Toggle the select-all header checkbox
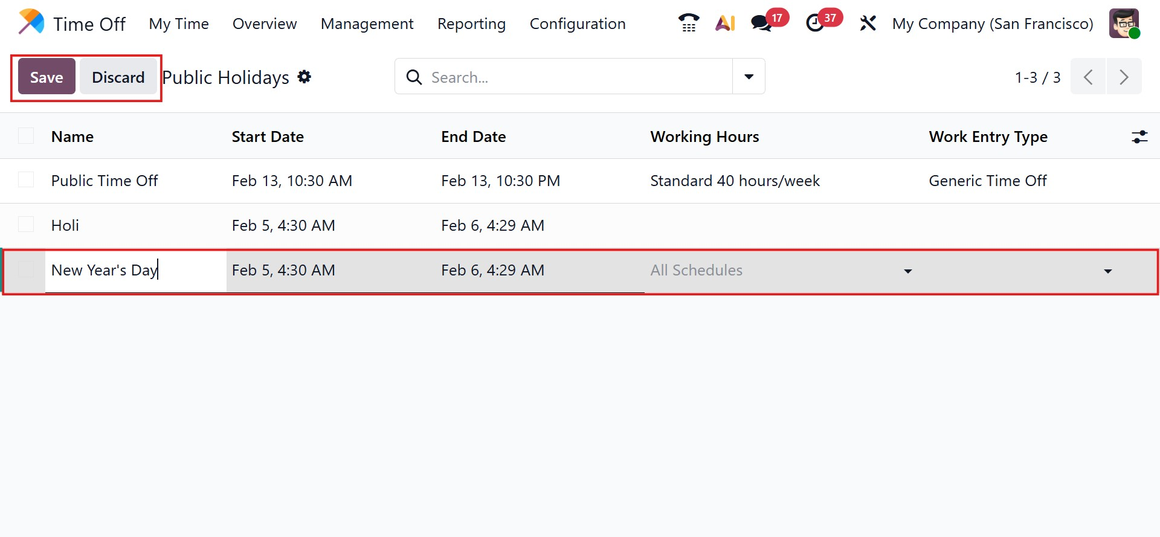1160x537 pixels. click(26, 136)
